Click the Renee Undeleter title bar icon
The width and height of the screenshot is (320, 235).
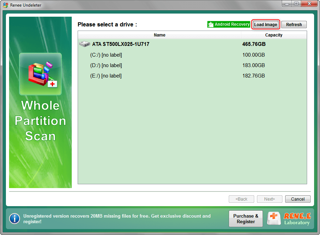click(6, 5)
